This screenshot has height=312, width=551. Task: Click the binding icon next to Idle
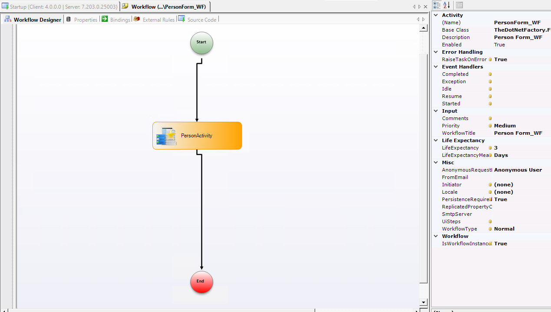pyautogui.click(x=490, y=89)
